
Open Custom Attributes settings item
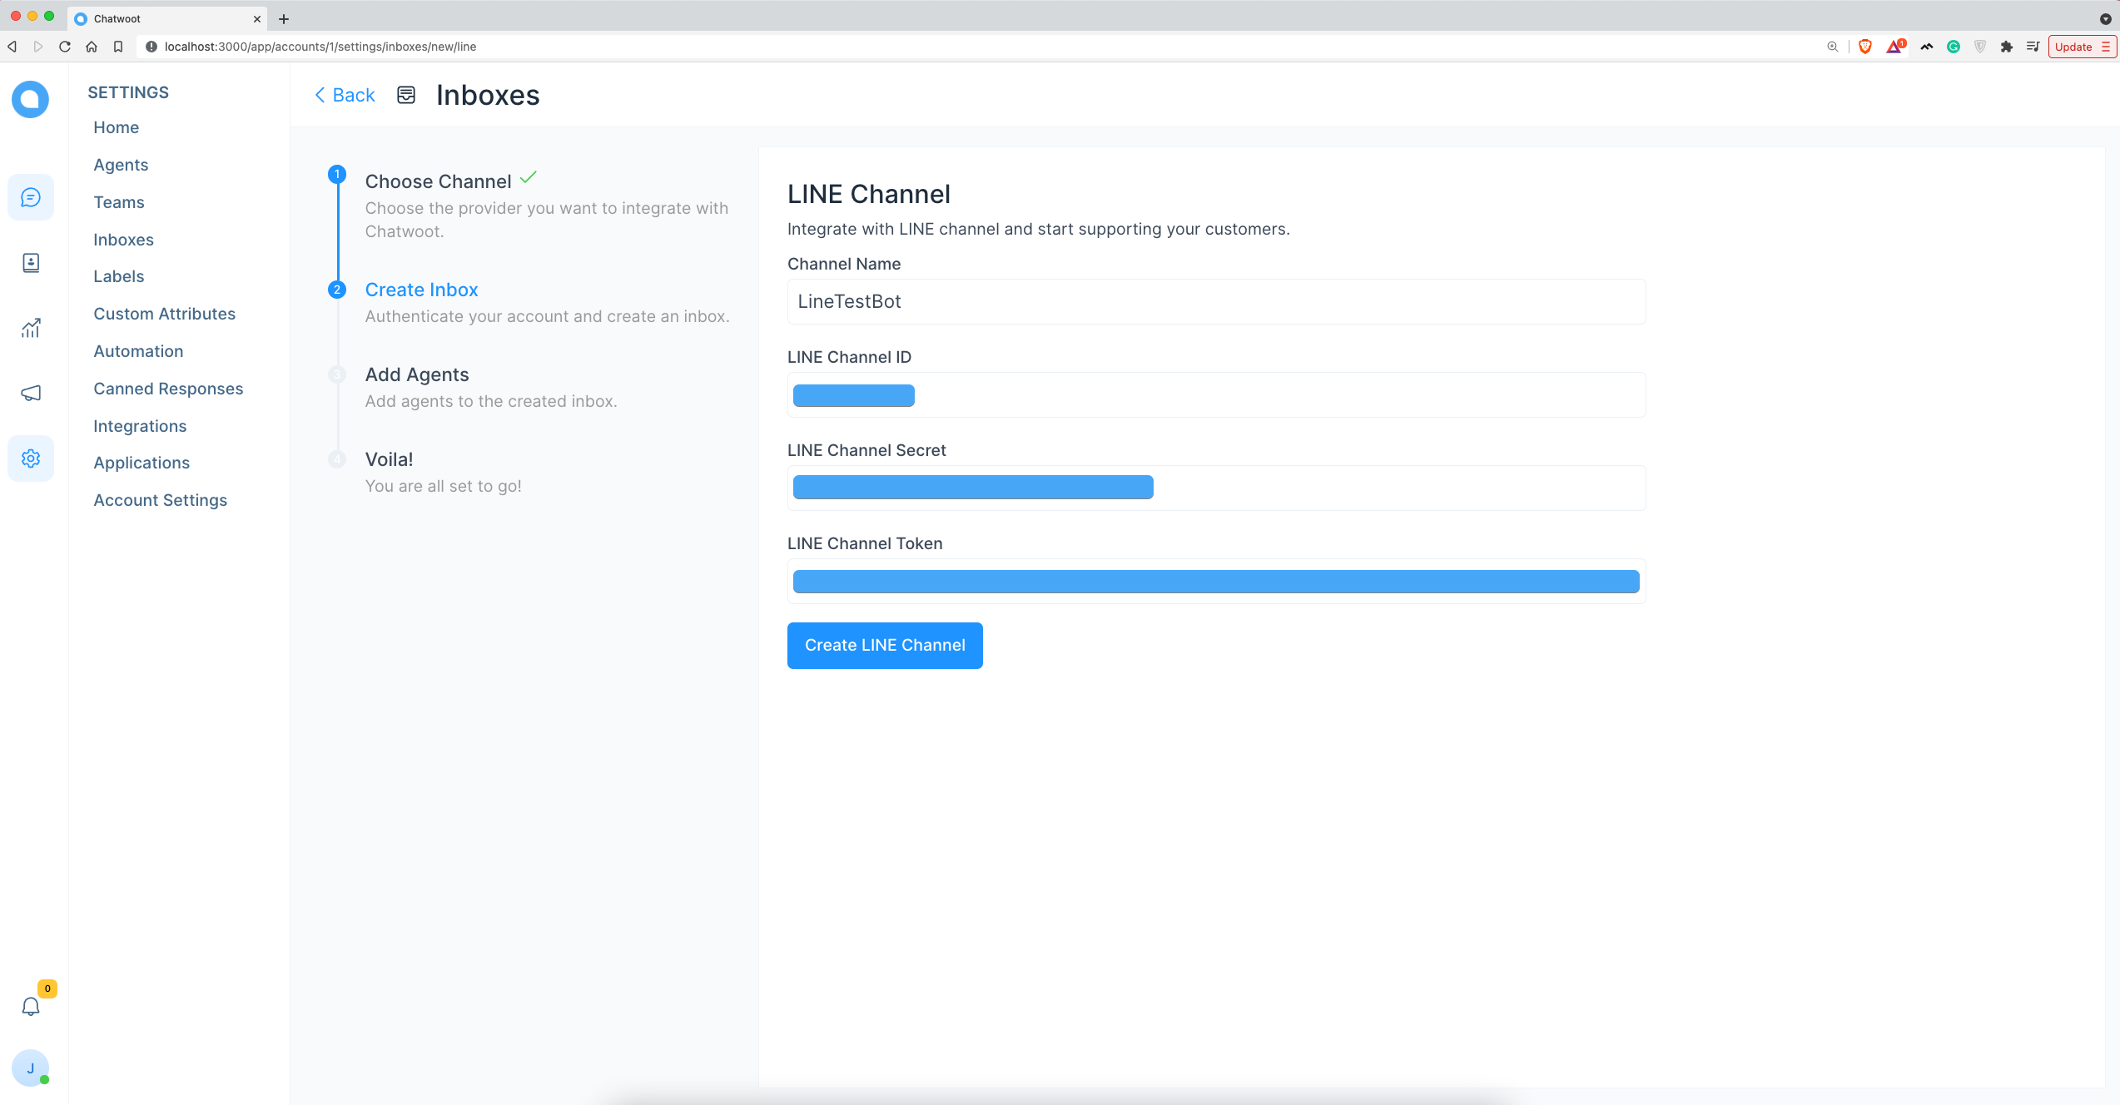(164, 314)
